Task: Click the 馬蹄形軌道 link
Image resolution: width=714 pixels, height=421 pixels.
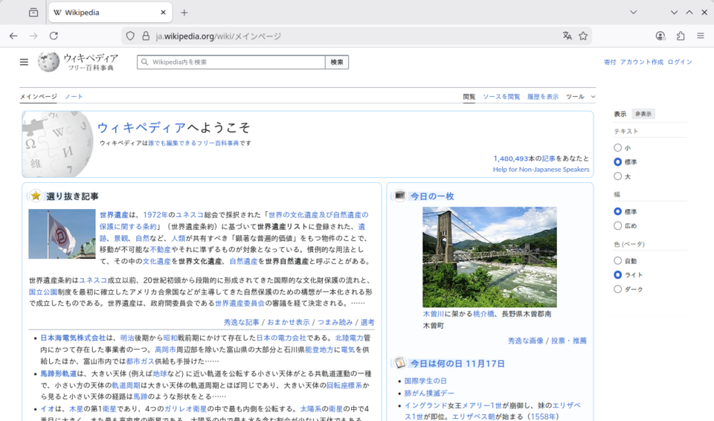Action: 59,373
